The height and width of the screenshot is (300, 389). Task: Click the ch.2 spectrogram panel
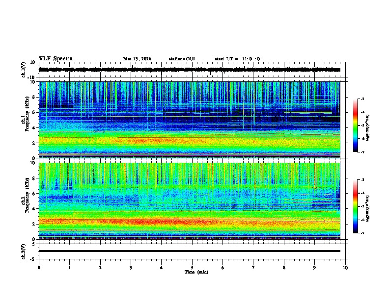[x=189, y=201]
